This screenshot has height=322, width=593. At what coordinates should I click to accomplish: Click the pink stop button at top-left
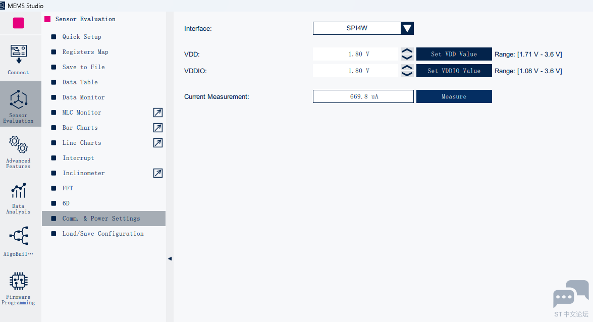point(19,23)
